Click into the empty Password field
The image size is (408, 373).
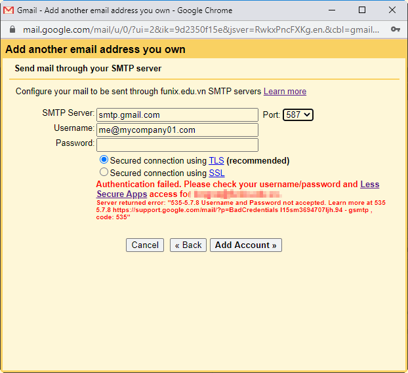pos(177,145)
